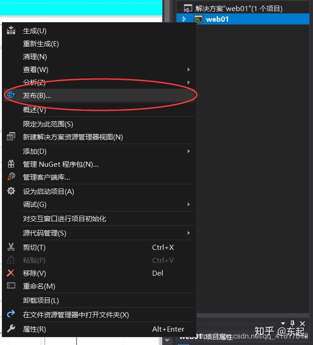Click the web project icon beside web01
313x345 pixels.
(198, 19)
